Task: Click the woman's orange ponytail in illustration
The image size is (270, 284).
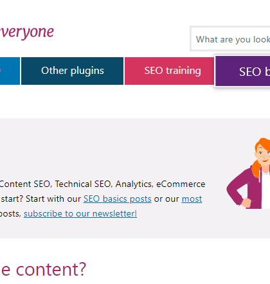Action: (256, 168)
